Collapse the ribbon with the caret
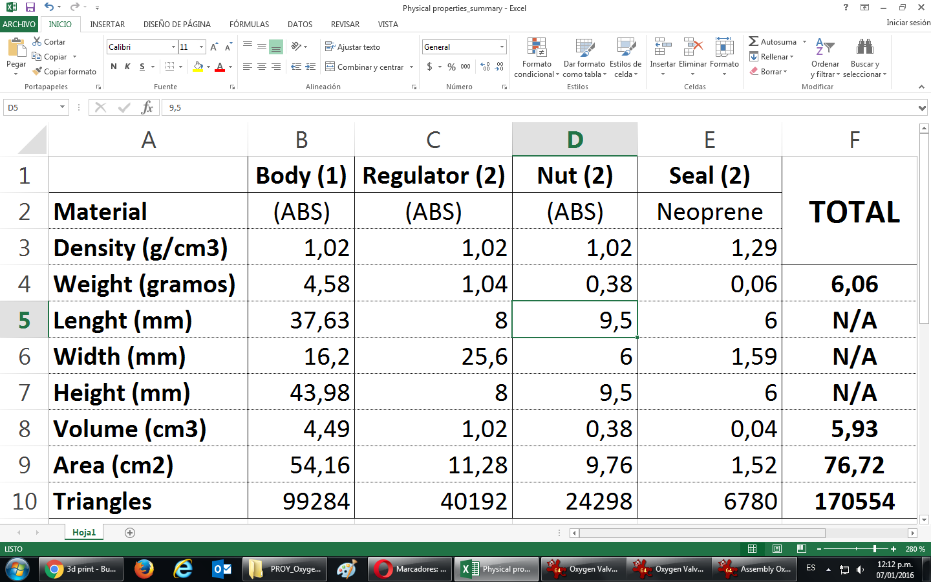The image size is (931, 582). pos(921,87)
